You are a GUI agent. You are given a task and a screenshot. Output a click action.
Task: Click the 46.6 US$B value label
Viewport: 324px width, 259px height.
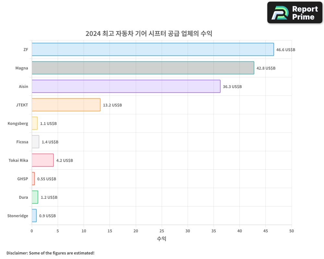click(285, 50)
